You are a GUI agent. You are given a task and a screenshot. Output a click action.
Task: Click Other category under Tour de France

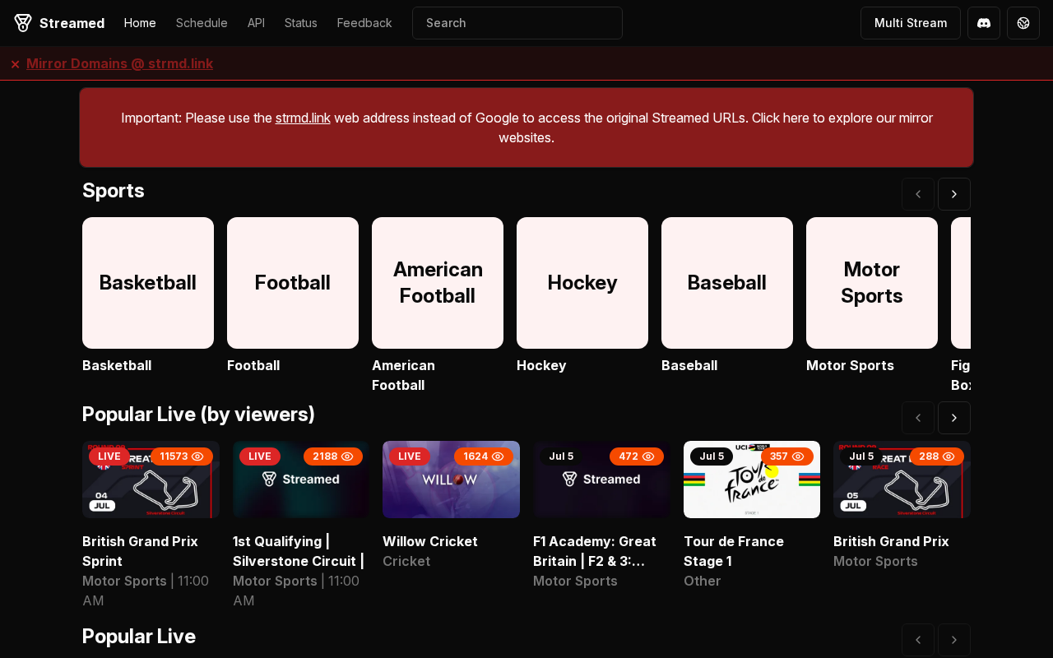pyautogui.click(x=703, y=581)
